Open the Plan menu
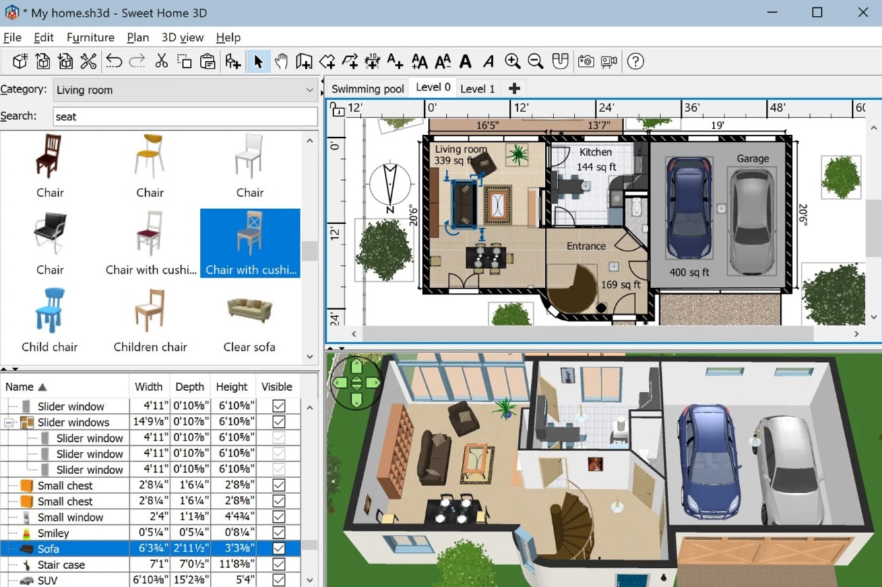Screen dimensions: 882x587 [138, 38]
